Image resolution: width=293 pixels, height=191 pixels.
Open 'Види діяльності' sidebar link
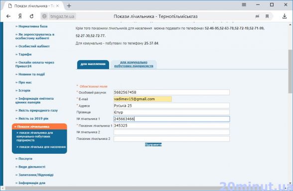[30, 167]
